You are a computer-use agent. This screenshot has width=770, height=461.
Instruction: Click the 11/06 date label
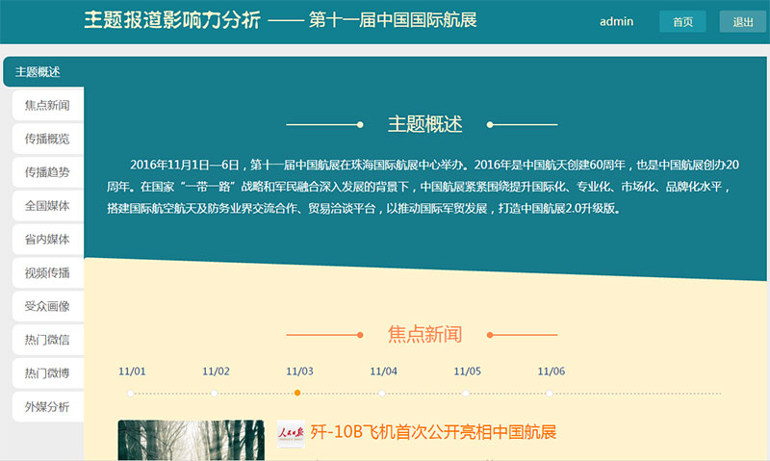551,371
